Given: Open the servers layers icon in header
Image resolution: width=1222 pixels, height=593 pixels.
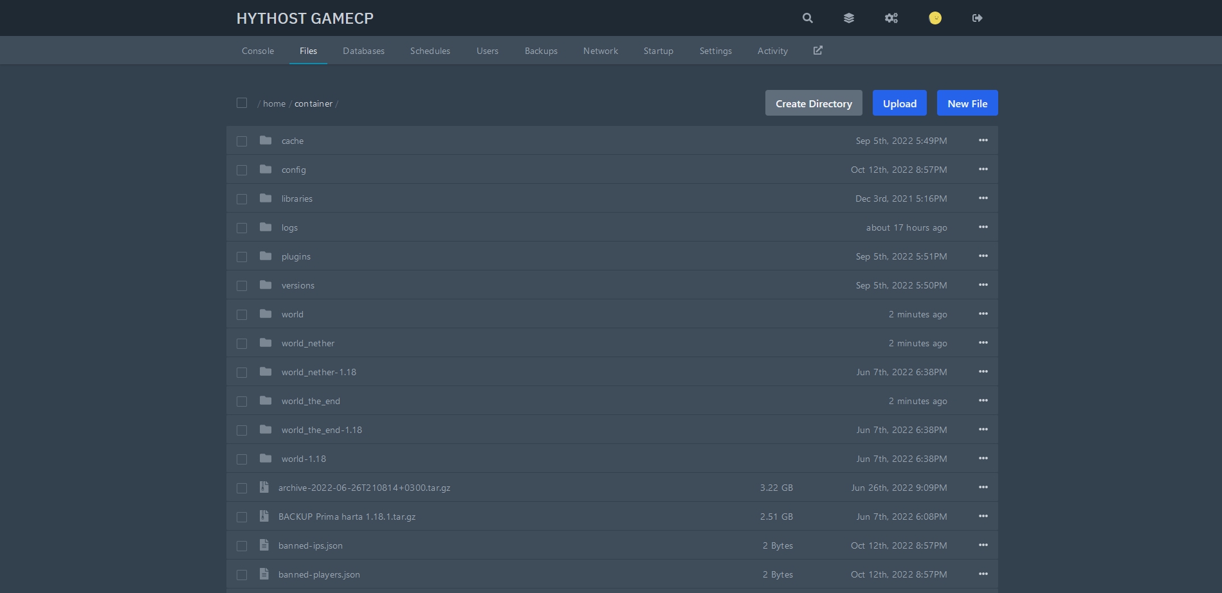Looking at the screenshot, I should point(849,18).
